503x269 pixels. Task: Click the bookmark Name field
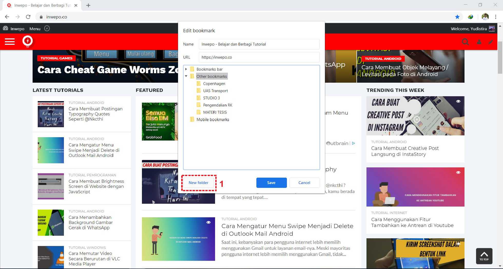(259, 44)
